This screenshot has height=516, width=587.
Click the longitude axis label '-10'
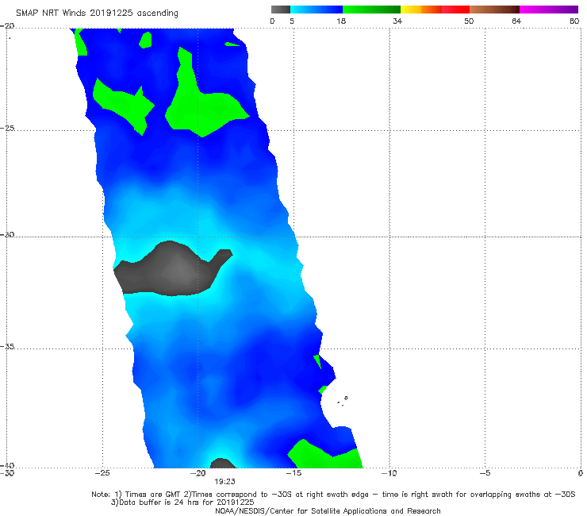click(389, 473)
